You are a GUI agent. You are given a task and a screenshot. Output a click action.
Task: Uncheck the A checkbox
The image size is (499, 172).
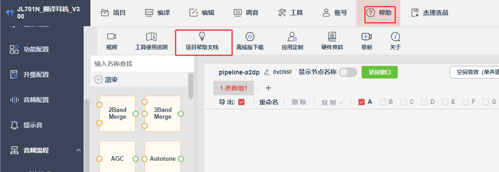pyautogui.click(x=361, y=102)
